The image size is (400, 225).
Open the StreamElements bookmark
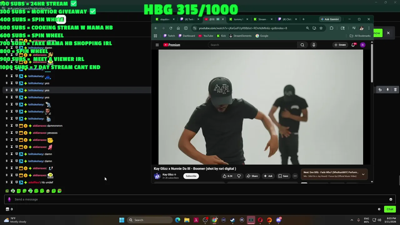click(x=240, y=36)
